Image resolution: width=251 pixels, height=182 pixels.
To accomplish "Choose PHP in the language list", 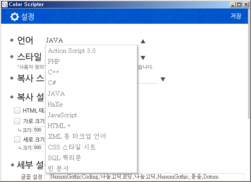I will pyautogui.click(x=54, y=61).
